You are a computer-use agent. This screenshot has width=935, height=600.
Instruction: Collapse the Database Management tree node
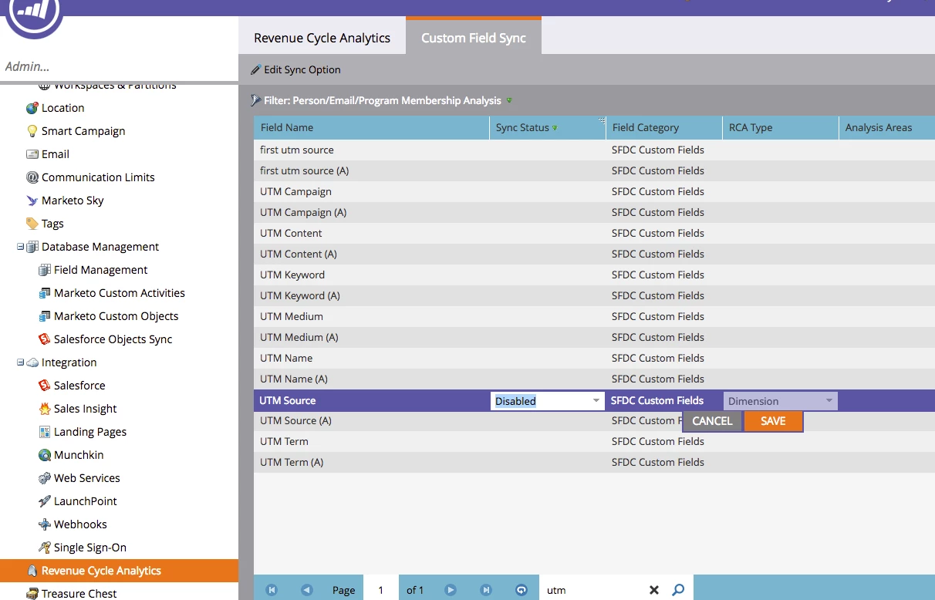20,247
